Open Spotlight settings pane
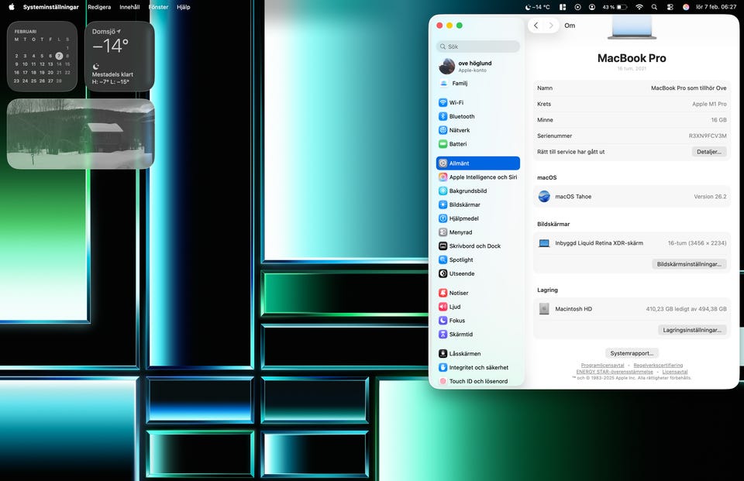The image size is (744, 481). (x=460, y=259)
